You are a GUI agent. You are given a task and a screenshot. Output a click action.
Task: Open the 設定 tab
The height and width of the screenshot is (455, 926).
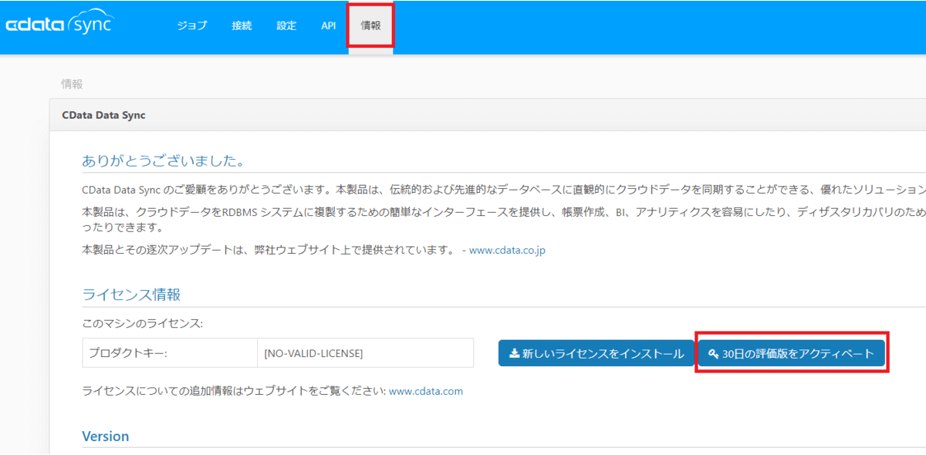(286, 25)
